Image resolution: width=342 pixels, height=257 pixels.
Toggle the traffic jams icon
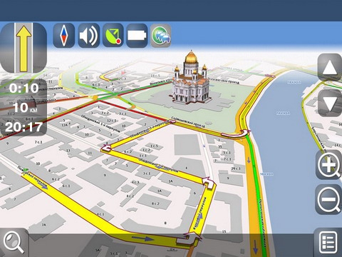[x=161, y=36]
